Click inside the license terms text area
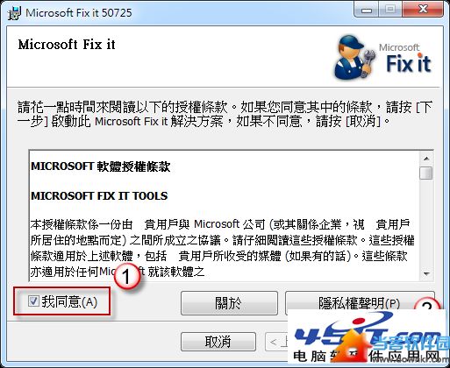The image size is (450, 368). tap(225, 216)
